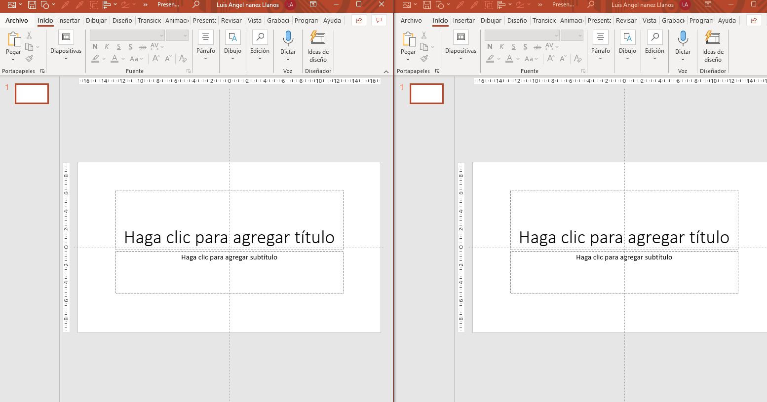The height and width of the screenshot is (402, 767).
Task: Click Save icon in right PowerPoint window
Action: click(x=427, y=5)
